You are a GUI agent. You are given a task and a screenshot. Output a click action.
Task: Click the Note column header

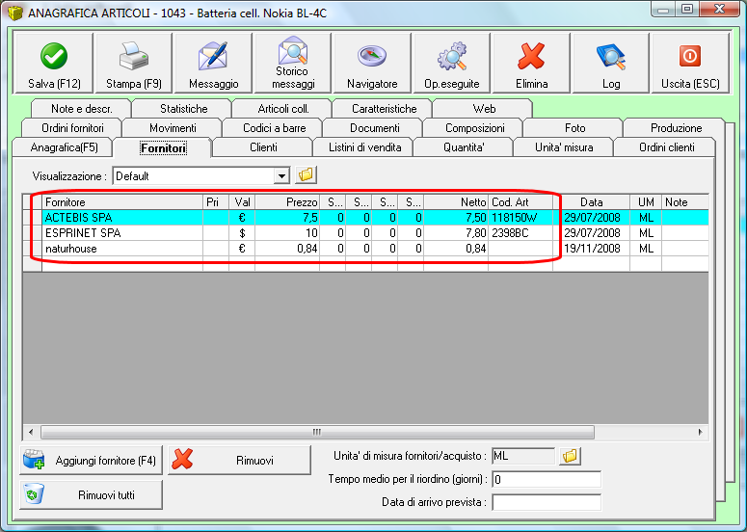(x=685, y=202)
